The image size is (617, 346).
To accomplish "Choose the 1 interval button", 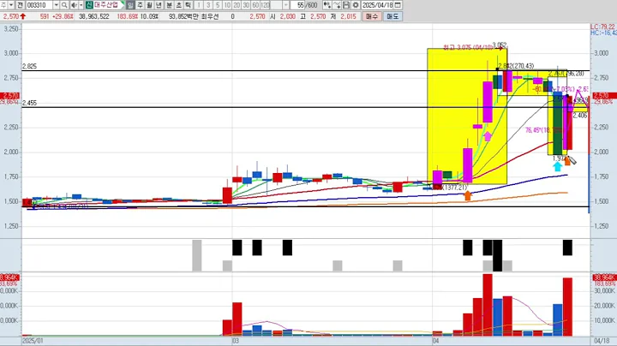I will click(x=199, y=5).
